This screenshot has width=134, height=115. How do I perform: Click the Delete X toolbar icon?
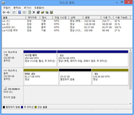(34, 12)
